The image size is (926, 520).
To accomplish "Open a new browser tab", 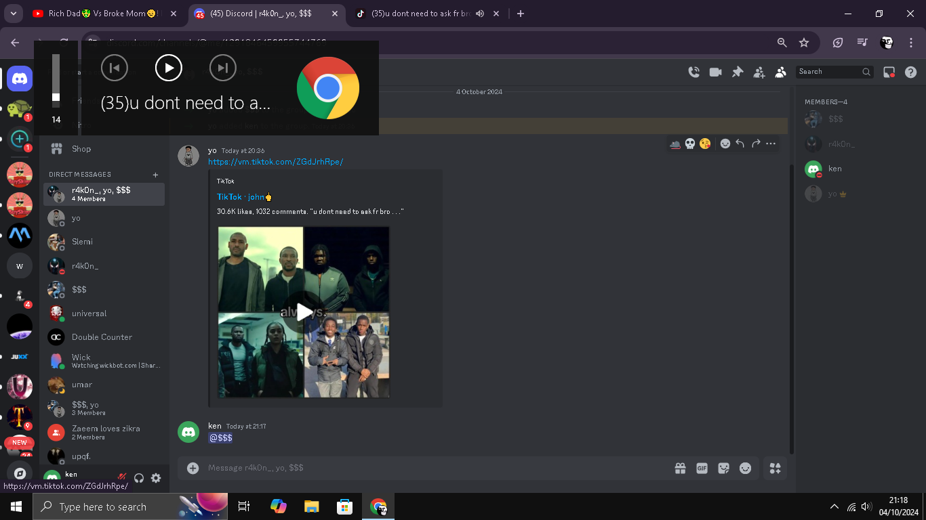I will click(x=521, y=14).
